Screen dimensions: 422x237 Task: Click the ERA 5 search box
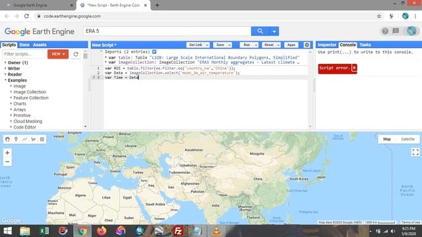[x=167, y=31]
